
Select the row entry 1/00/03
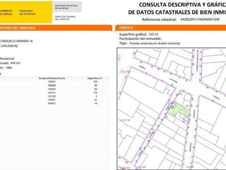point(52,89)
